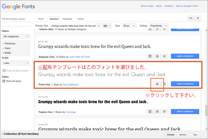Expand the Collection (0 font families) panel
The image size is (208, 139).
click(20, 134)
